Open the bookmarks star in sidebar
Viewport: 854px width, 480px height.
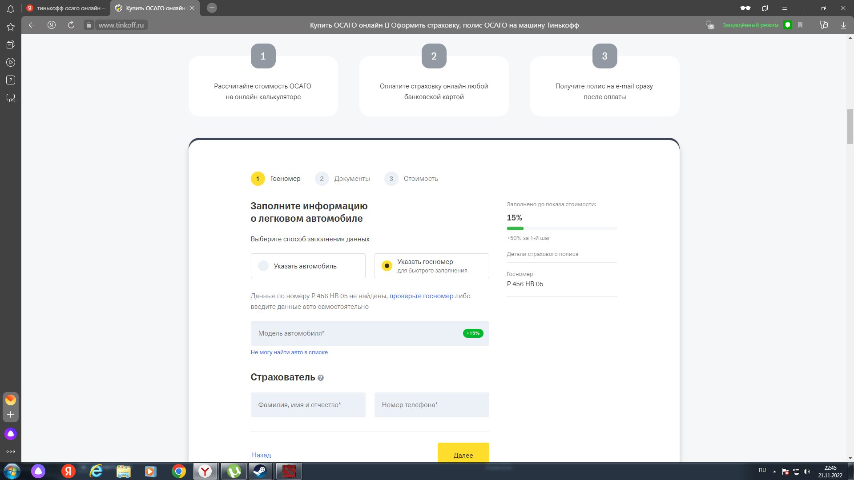click(x=11, y=27)
